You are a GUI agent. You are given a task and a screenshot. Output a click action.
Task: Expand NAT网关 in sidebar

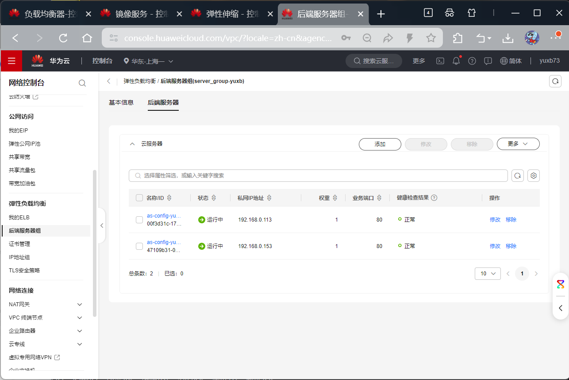(x=80, y=305)
